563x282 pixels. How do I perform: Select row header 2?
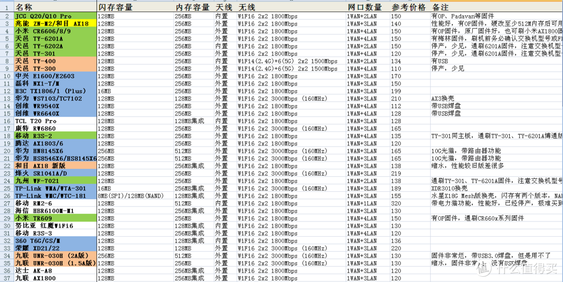click(7, 16)
